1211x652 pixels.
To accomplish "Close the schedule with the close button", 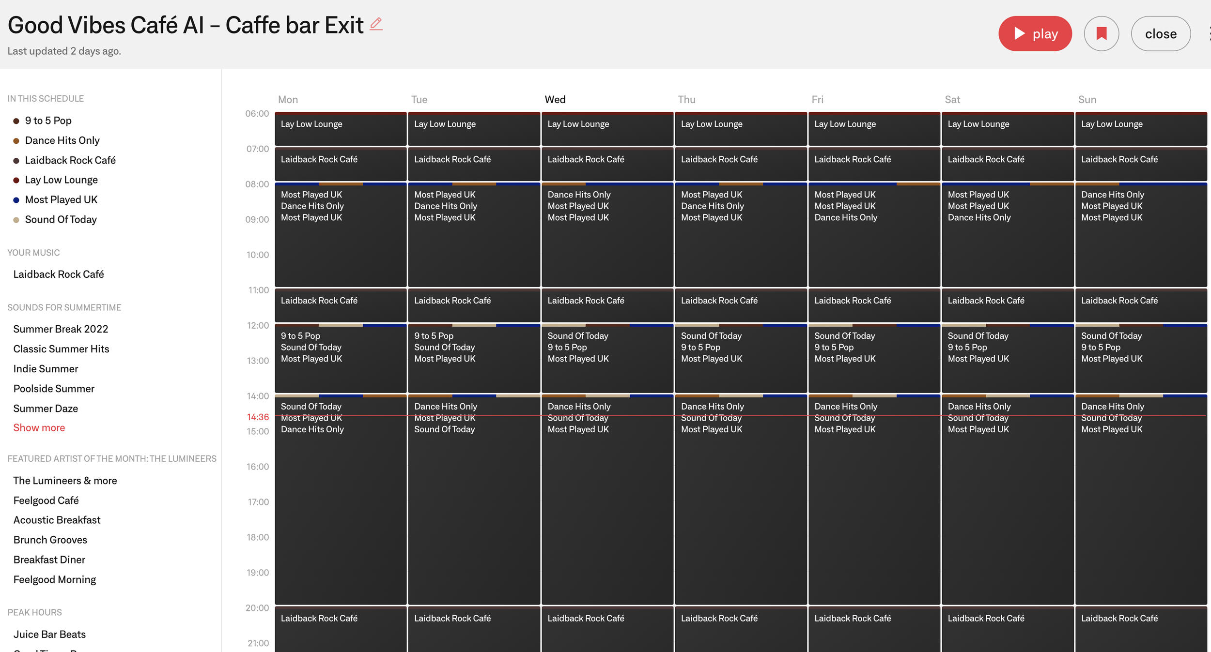I will tap(1161, 33).
